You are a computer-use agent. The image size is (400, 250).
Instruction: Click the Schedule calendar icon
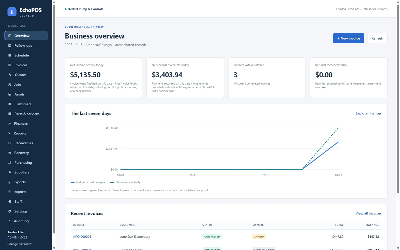[10, 55]
